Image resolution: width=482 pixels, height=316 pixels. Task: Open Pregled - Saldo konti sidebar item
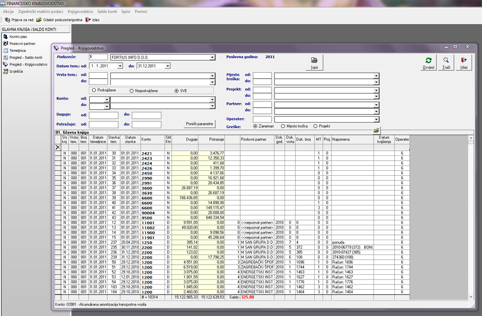(25, 57)
